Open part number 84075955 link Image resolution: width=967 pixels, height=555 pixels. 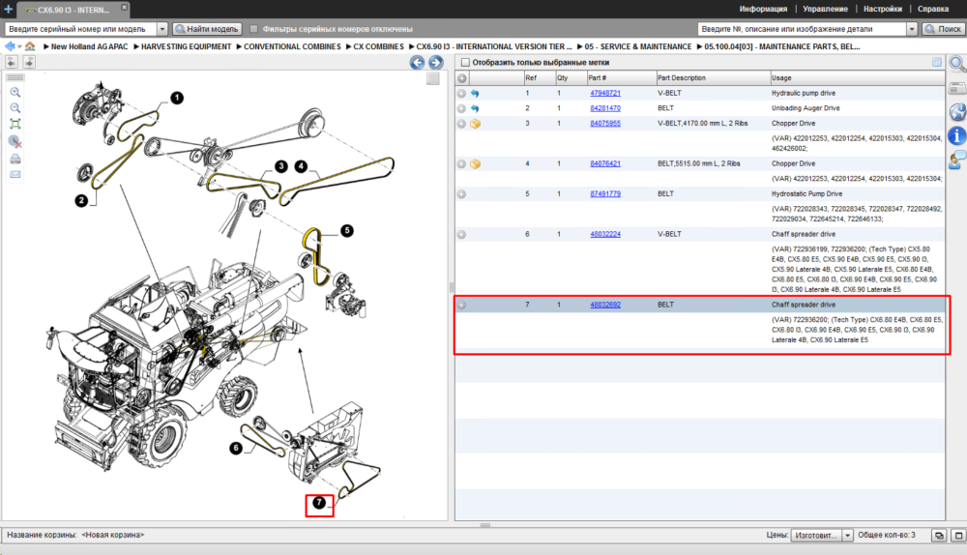point(605,124)
